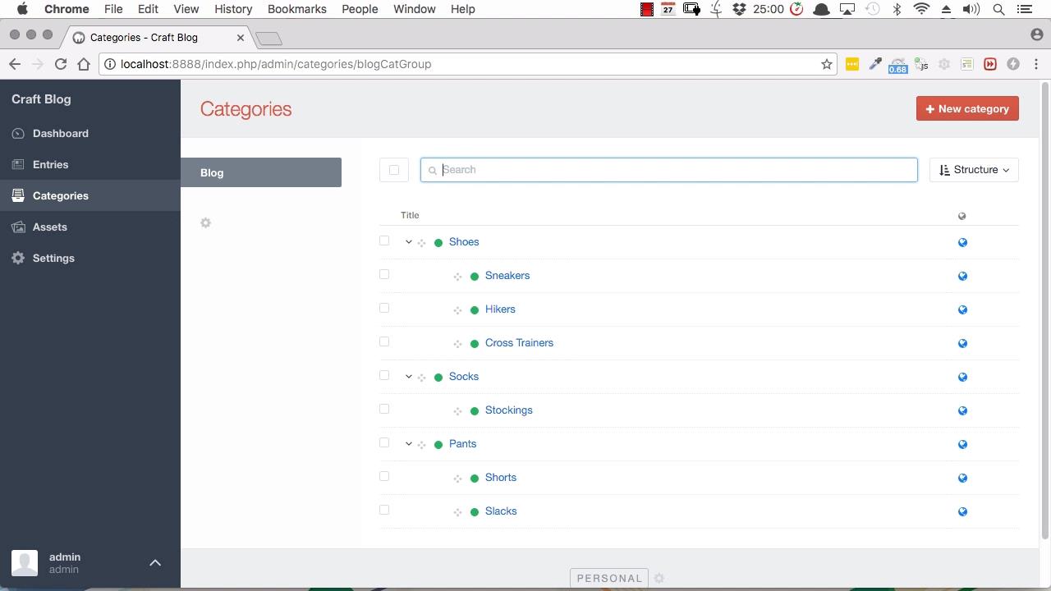This screenshot has height=591, width=1051.
Task: Click the PERSONAL edition badge
Action: pos(609,578)
